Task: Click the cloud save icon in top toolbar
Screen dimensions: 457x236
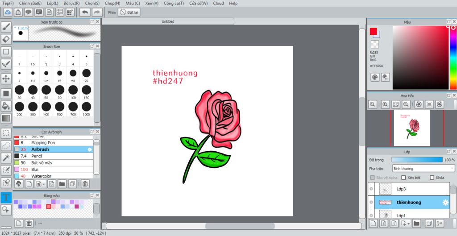Action: (8, 12)
